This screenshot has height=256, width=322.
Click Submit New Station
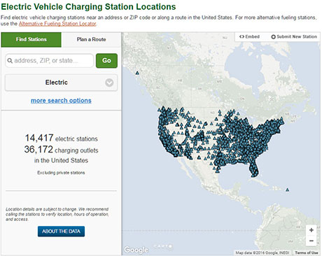pyautogui.click(x=294, y=36)
